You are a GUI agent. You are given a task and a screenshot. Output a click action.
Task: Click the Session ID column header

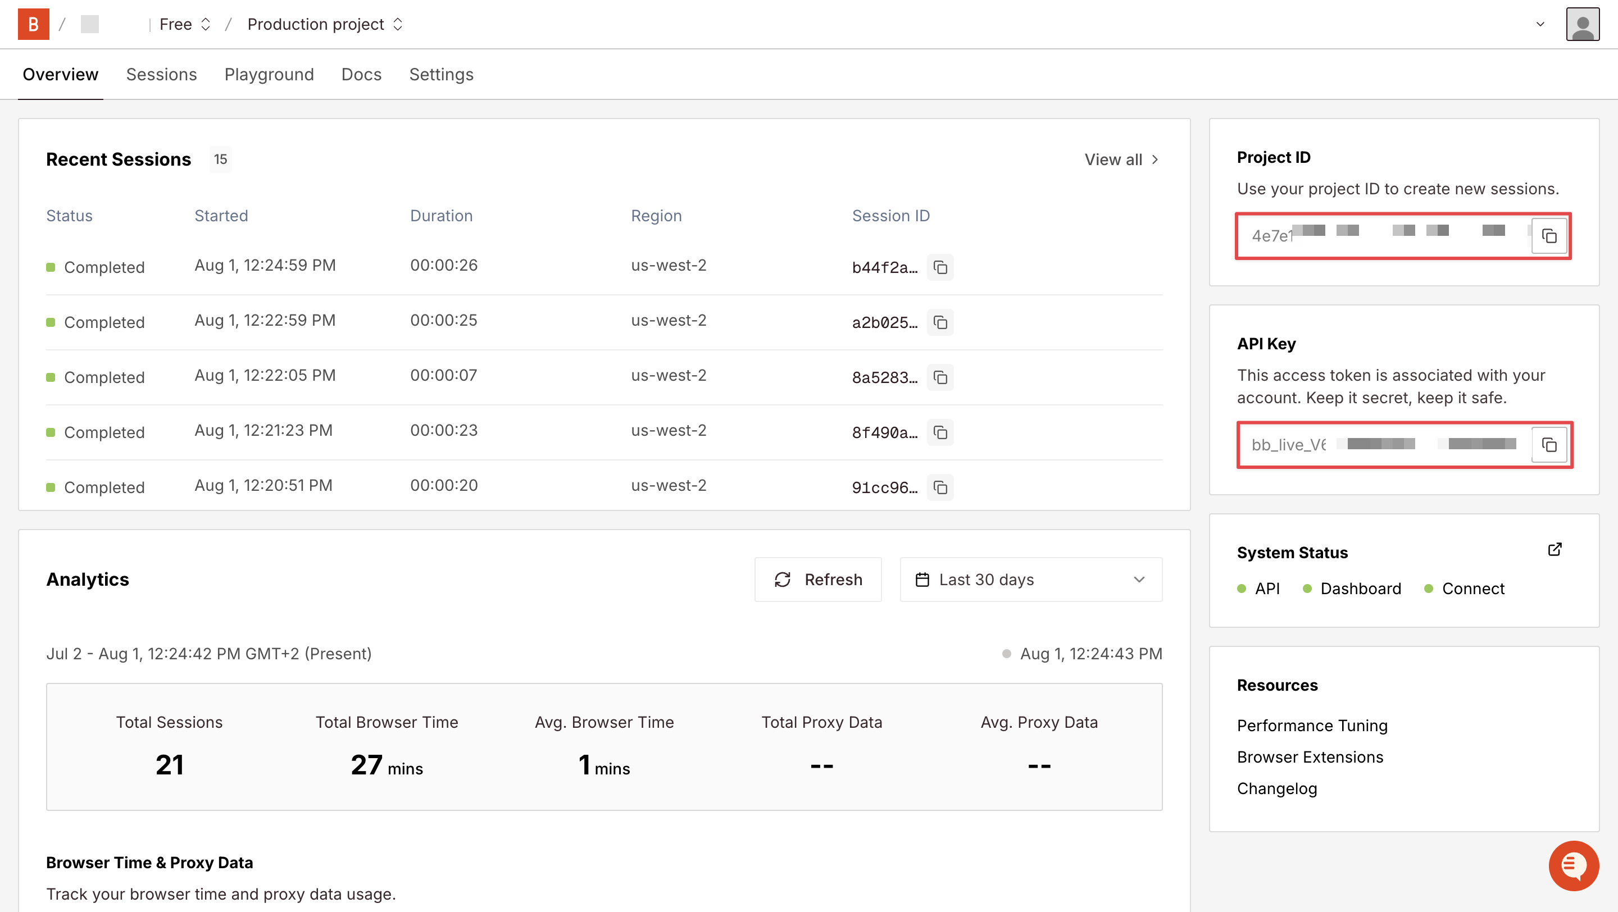point(890,215)
